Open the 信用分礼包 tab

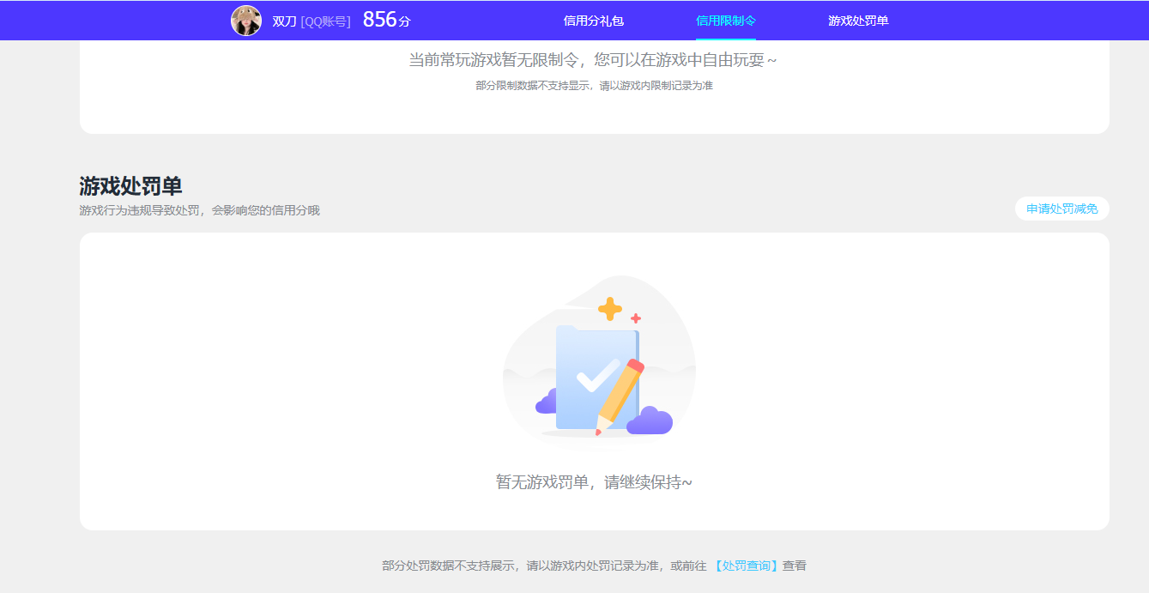(594, 21)
